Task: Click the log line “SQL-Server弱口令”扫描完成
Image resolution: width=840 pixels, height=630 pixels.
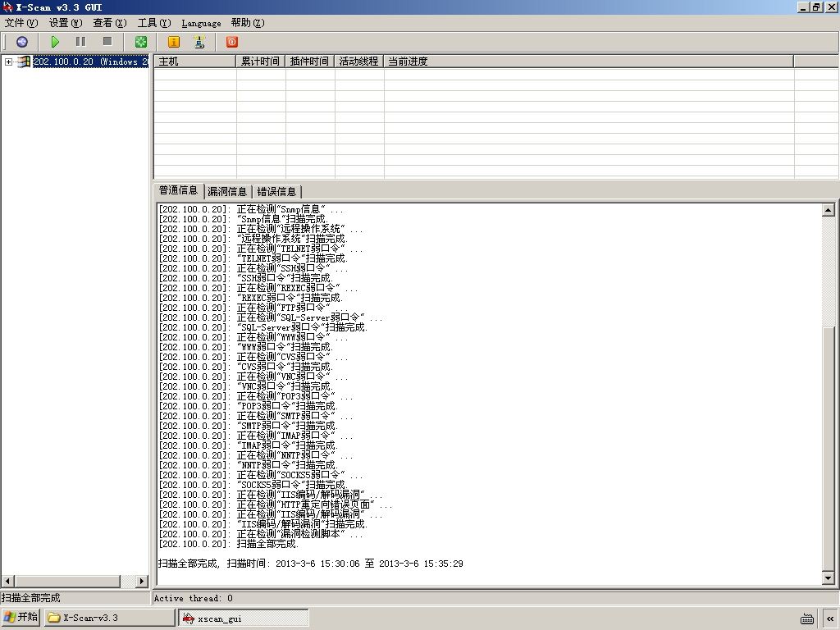Action: [263, 327]
